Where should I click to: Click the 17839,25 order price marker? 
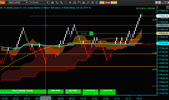(163, 34)
